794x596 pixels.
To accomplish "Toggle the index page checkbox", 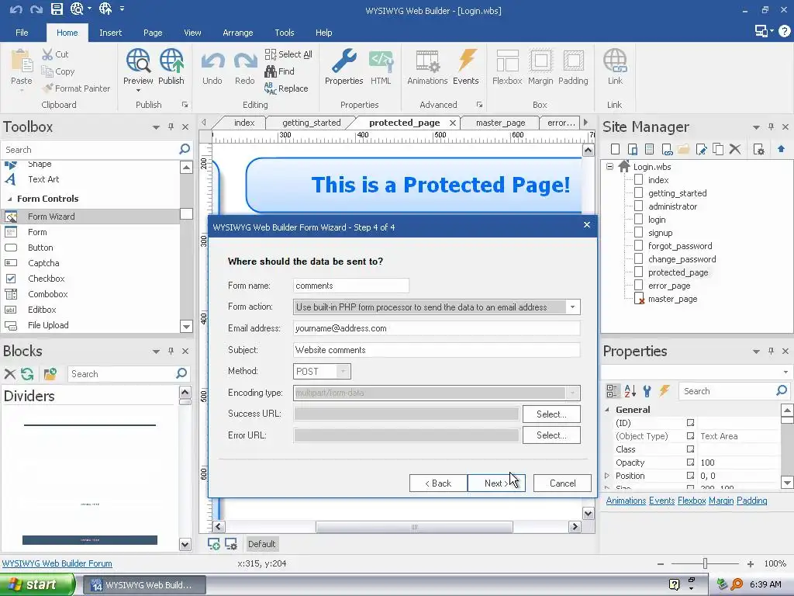I will 639,179.
